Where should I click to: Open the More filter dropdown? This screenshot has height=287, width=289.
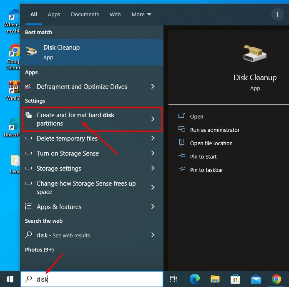pyautogui.click(x=141, y=14)
